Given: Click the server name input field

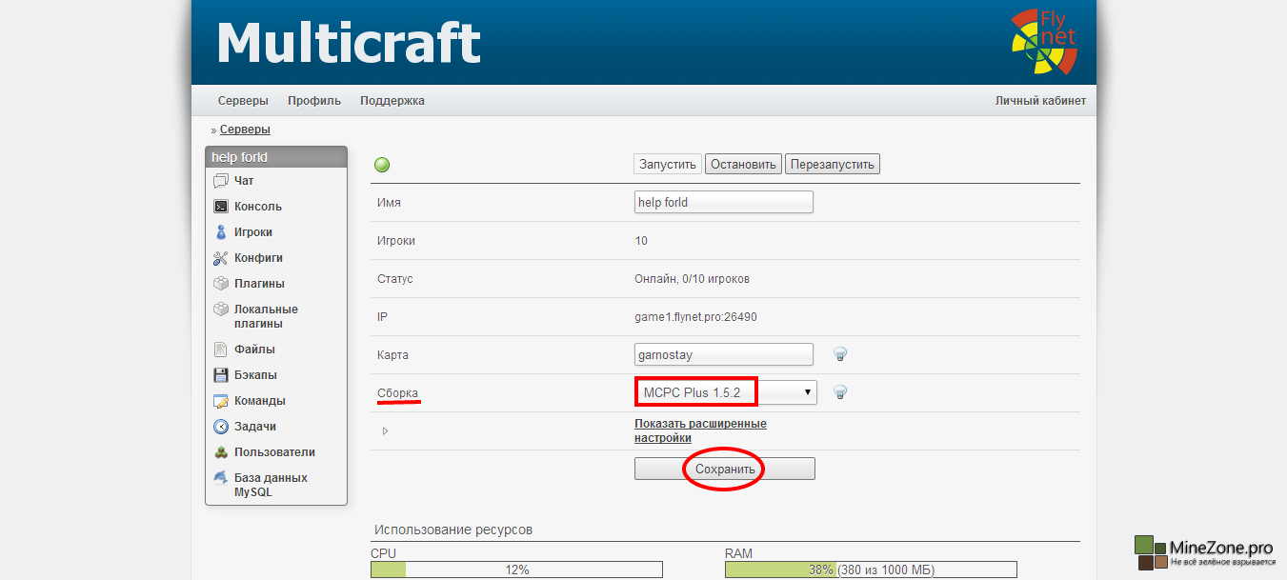Looking at the screenshot, I should click(x=723, y=202).
